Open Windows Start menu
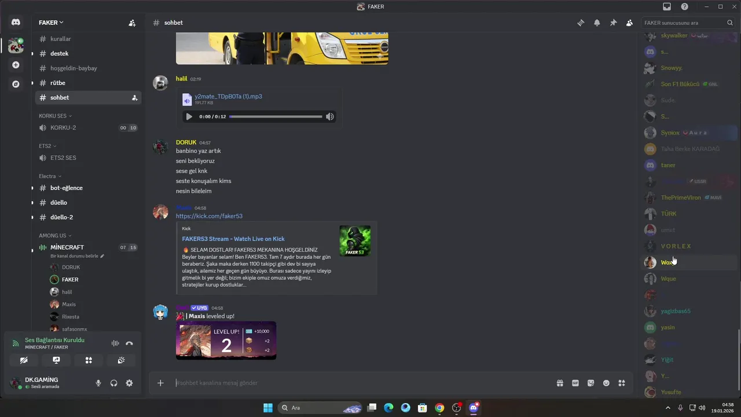 coord(268,408)
